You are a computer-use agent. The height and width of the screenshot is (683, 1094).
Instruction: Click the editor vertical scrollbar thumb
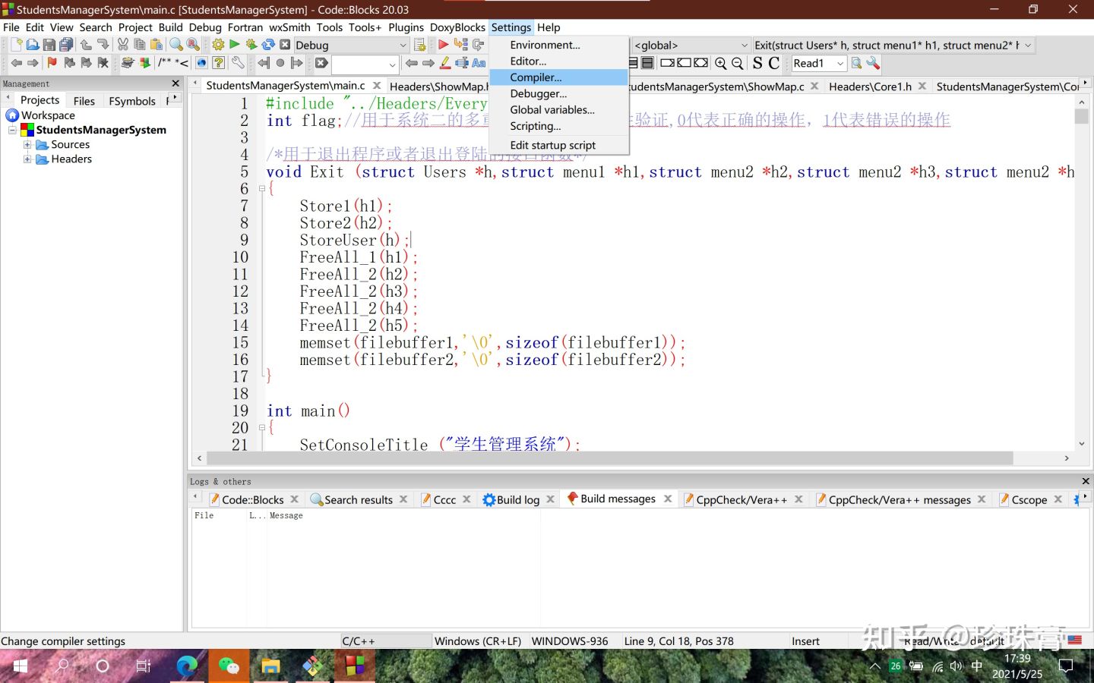coord(1082,116)
